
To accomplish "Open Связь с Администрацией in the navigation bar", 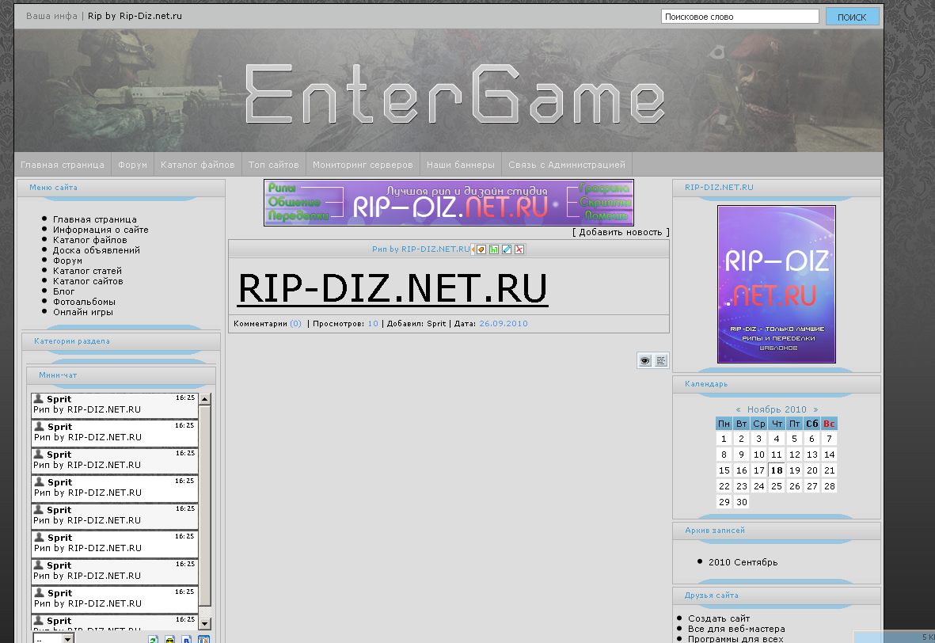I will click(567, 165).
